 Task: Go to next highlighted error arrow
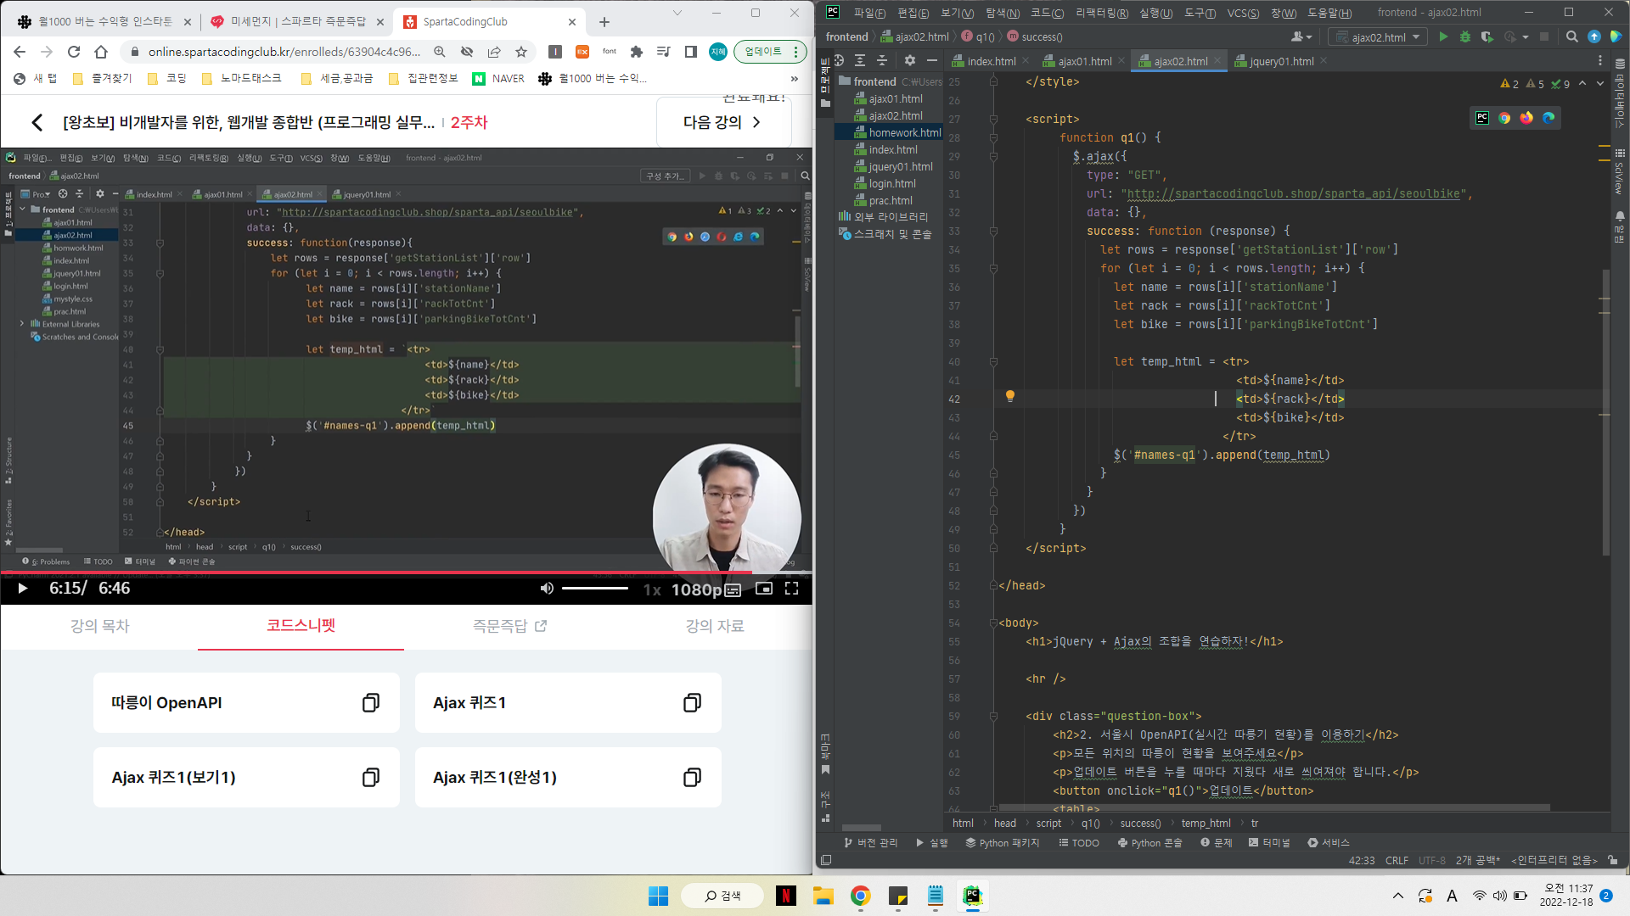[1600, 84]
